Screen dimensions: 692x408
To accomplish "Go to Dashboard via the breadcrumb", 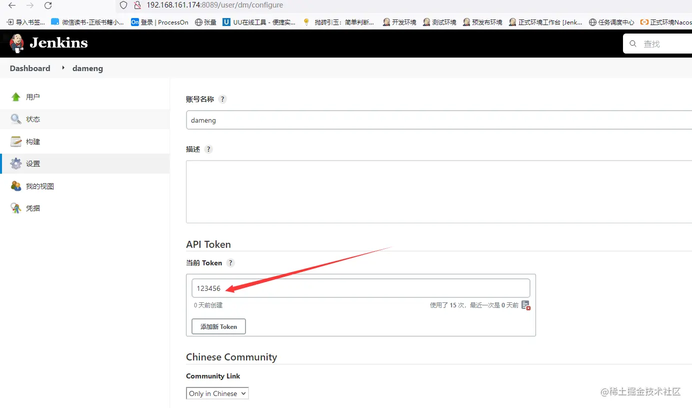I will click(30, 69).
